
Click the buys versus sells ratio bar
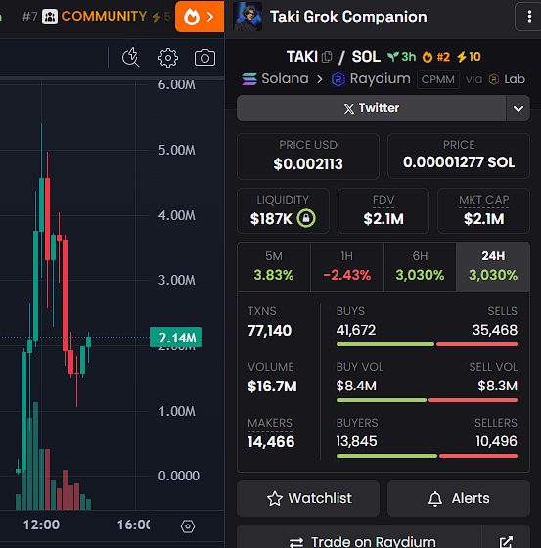coord(427,344)
